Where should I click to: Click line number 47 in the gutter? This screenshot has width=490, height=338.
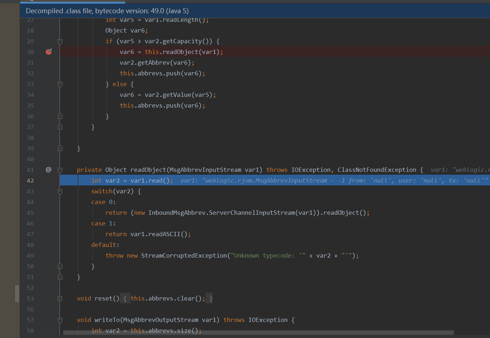(x=30, y=234)
